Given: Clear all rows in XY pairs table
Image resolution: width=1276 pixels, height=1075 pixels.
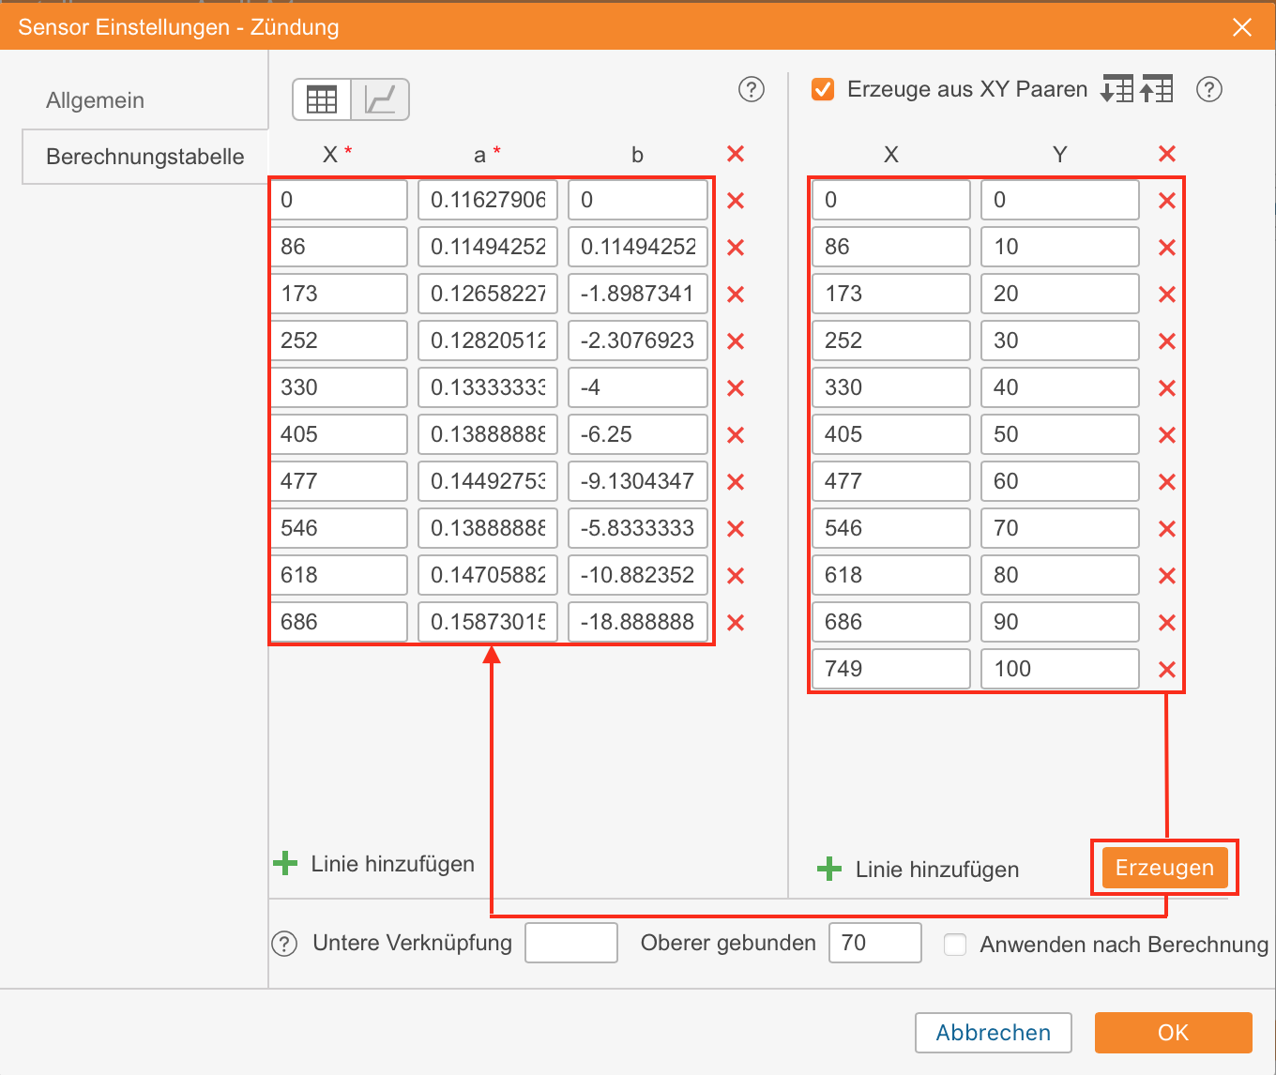Looking at the screenshot, I should (1166, 154).
